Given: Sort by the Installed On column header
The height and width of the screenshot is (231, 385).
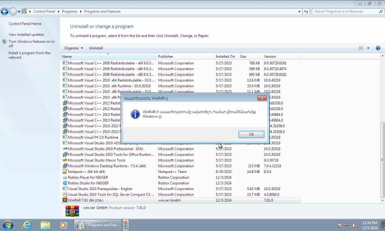Looking at the screenshot, I should point(226,57).
